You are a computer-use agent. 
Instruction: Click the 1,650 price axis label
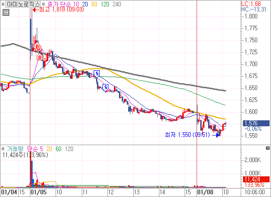[251, 88]
